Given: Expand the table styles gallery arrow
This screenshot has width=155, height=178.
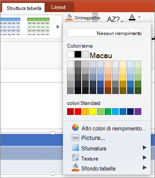Looking at the screenshot, I should (x=58, y=27).
